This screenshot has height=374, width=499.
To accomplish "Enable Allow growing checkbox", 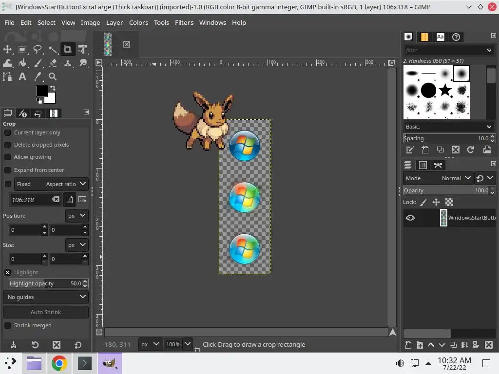I will [x=8, y=157].
